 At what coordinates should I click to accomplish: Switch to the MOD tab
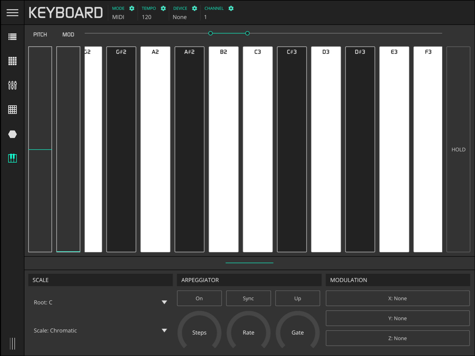click(x=68, y=34)
